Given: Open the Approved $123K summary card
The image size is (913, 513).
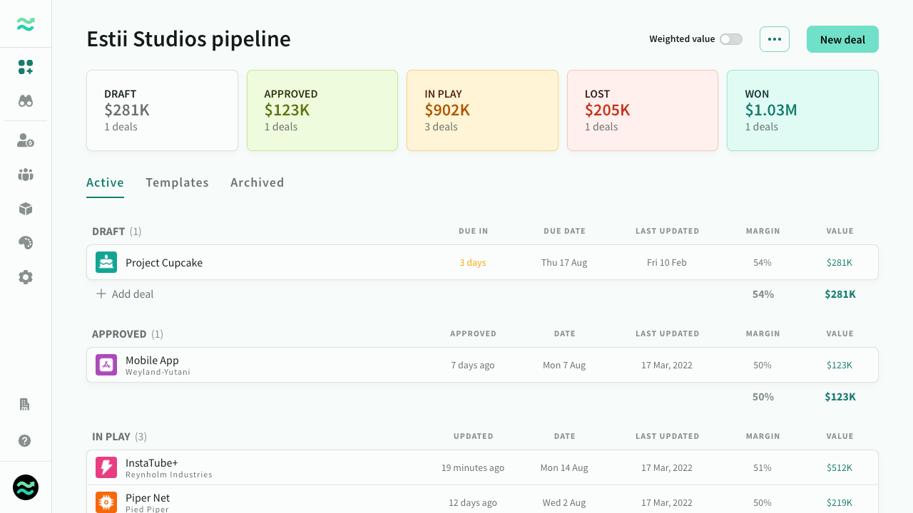Looking at the screenshot, I should [x=322, y=110].
